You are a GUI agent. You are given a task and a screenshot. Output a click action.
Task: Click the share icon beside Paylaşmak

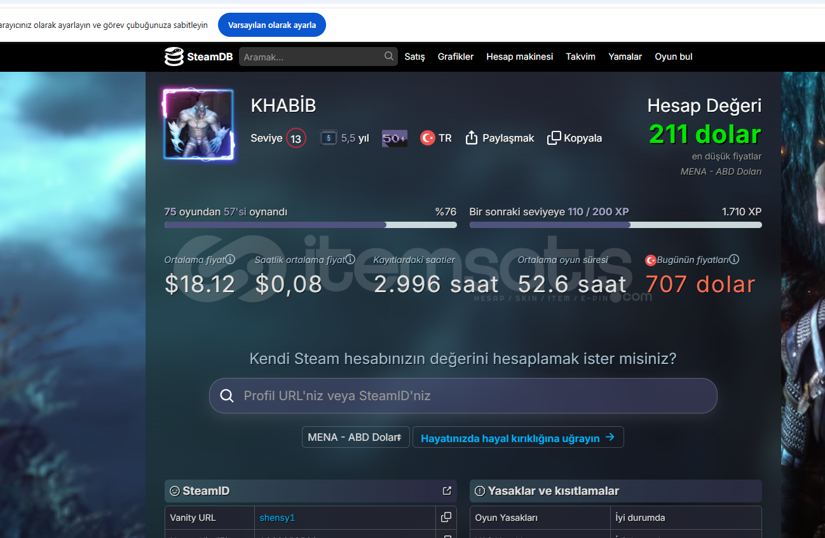[x=472, y=138]
